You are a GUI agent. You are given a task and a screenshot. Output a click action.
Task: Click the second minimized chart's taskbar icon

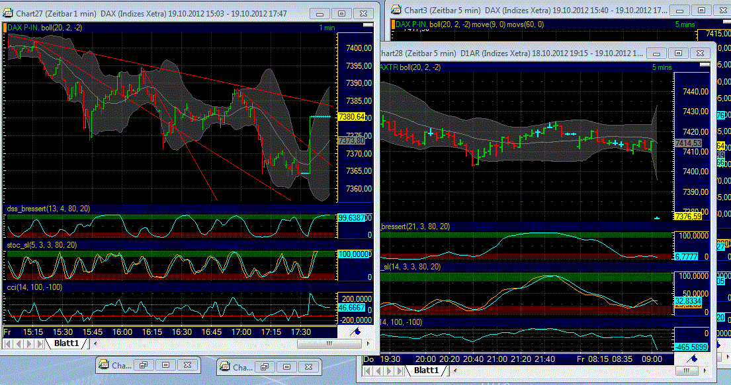pos(225,367)
